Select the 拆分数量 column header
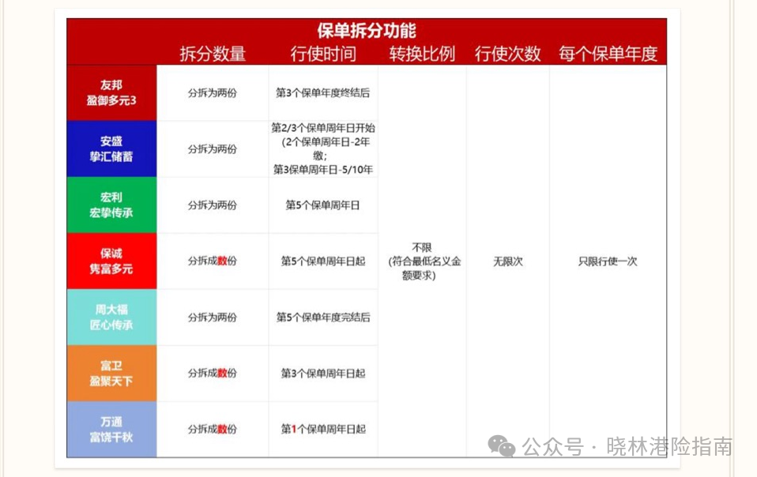The width and height of the screenshot is (757, 477). coord(213,54)
